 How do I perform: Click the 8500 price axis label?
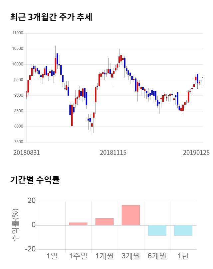coord(18,111)
